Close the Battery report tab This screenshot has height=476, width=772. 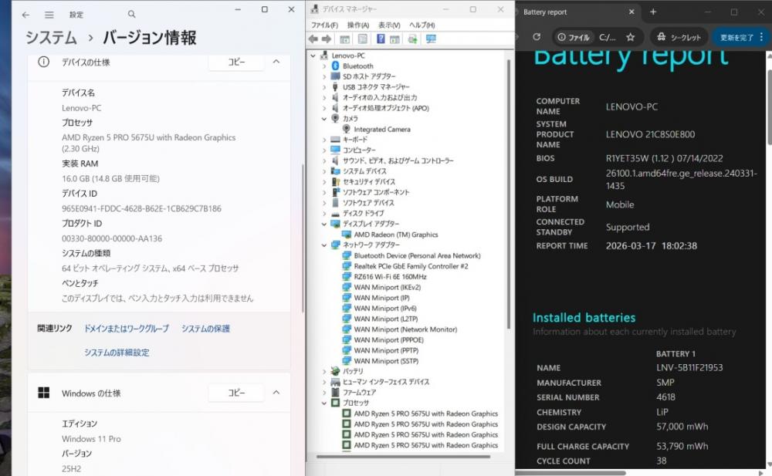tap(631, 12)
